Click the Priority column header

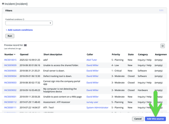[116, 54]
